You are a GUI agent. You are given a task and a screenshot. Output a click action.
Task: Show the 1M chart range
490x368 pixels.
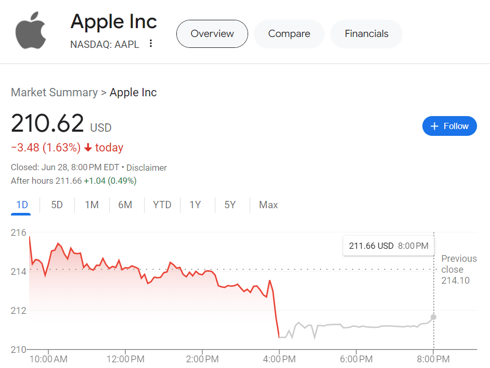(x=92, y=205)
